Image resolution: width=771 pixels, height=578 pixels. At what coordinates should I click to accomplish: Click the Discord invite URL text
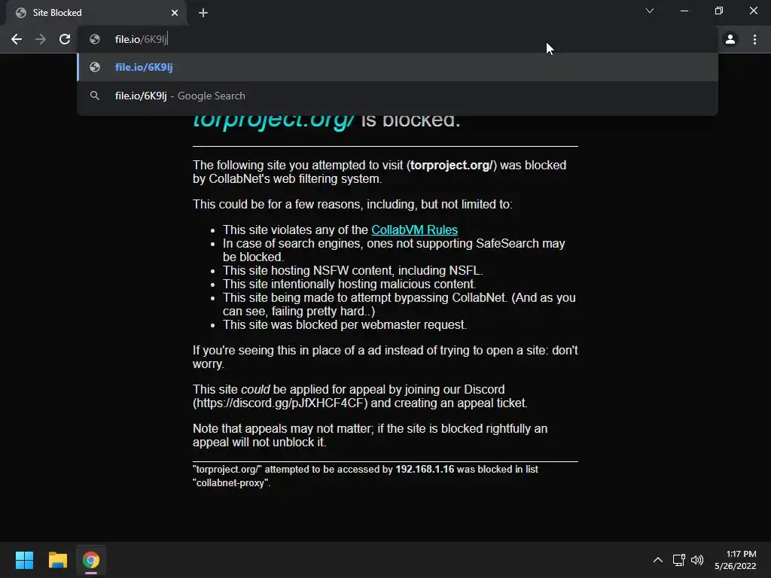click(x=280, y=403)
